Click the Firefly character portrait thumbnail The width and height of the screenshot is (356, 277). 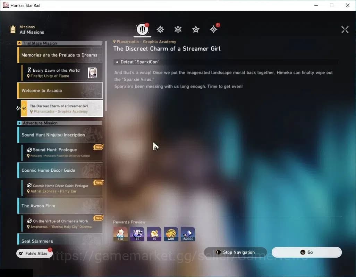(x=92, y=73)
